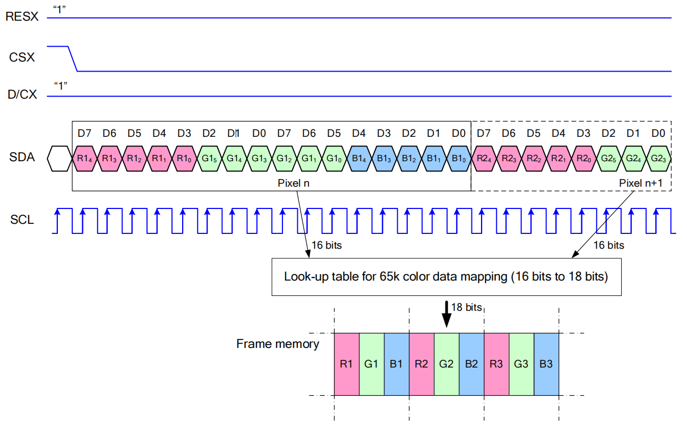This screenshot has height=428, width=687.
Task: Click the look-up table box for 65k color
Action: (x=446, y=276)
